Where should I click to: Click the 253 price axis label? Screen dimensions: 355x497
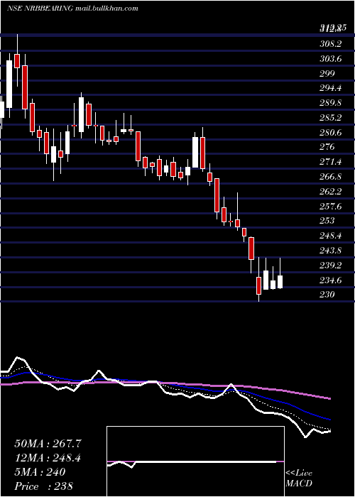pyautogui.click(x=327, y=220)
